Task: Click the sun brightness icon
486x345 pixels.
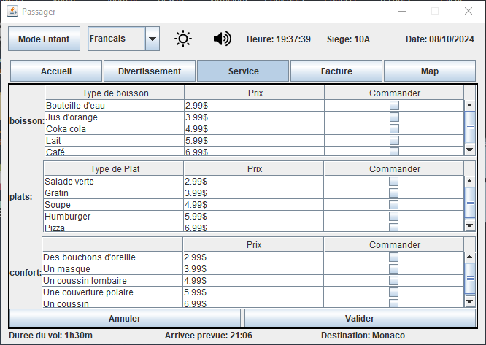Action: coord(184,39)
